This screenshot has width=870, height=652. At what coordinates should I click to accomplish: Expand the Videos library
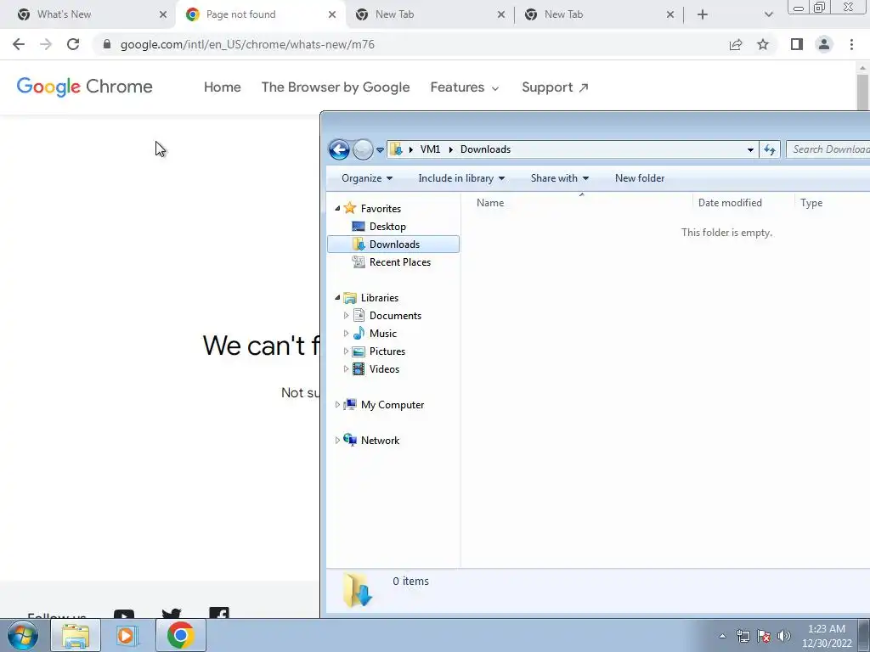click(x=346, y=368)
